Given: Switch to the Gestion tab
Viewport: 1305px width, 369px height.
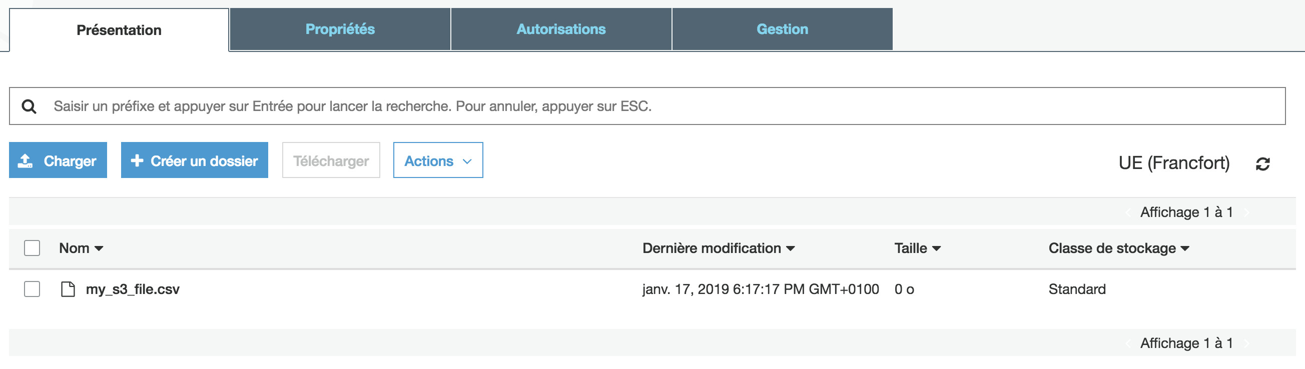Looking at the screenshot, I should point(782,29).
